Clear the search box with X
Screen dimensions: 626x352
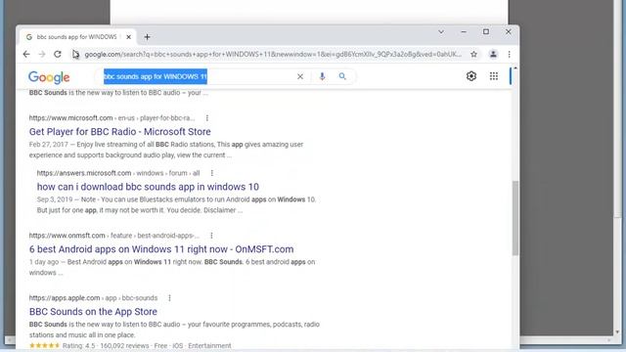click(300, 76)
